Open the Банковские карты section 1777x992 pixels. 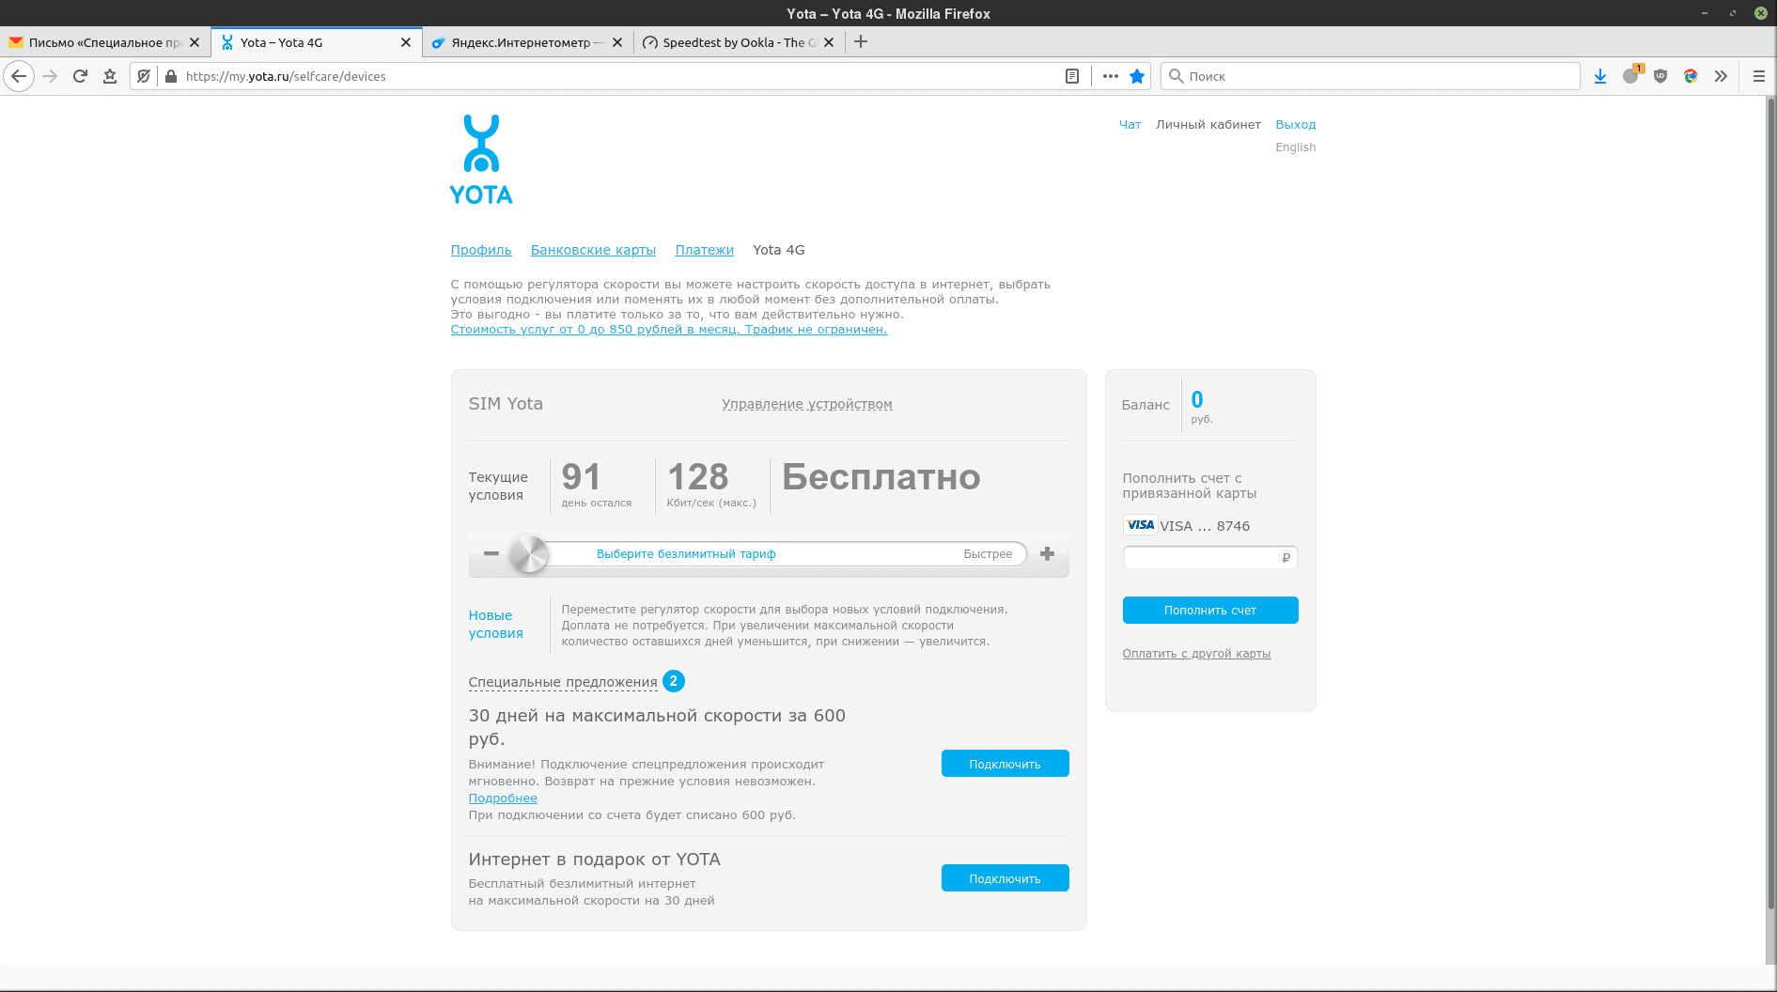(x=593, y=250)
